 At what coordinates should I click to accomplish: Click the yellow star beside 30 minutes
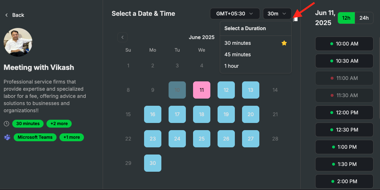(284, 43)
